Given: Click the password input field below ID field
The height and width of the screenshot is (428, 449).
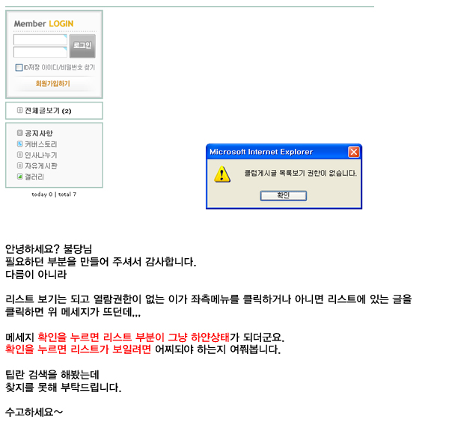Looking at the screenshot, I should (40, 52).
